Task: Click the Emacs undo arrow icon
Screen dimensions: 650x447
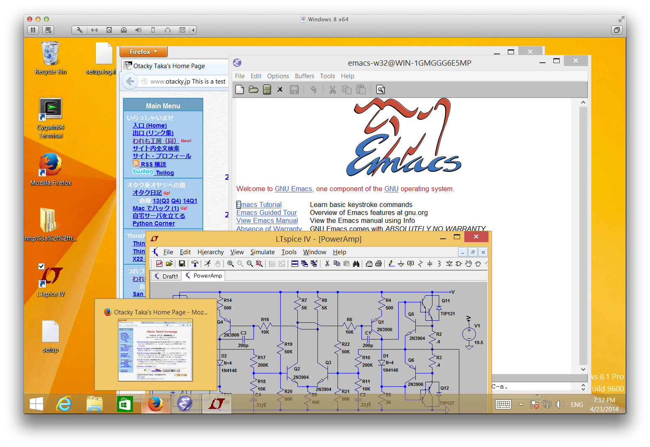Action: (313, 89)
